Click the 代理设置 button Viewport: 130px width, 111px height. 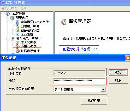94,101
